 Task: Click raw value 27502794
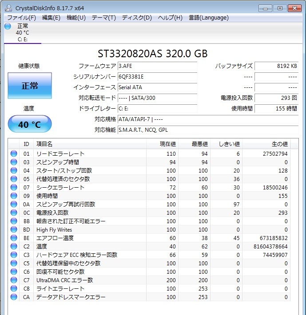tap(275, 154)
